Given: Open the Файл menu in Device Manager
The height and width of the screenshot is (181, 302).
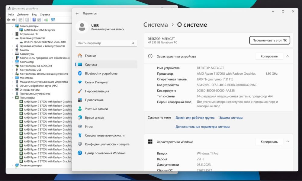Looking at the screenshot, I should click(x=11, y=15).
